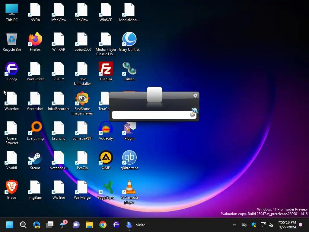Select the WinRAR shortcut
The width and height of the screenshot is (309, 232).
[59, 42]
